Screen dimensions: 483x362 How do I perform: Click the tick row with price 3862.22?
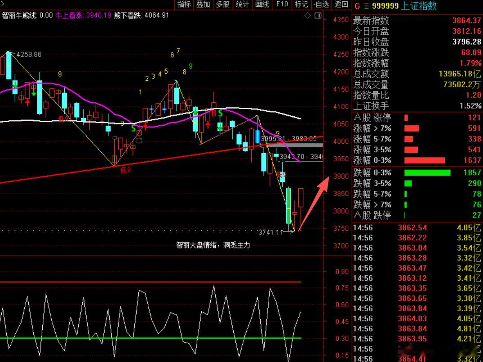(417, 238)
